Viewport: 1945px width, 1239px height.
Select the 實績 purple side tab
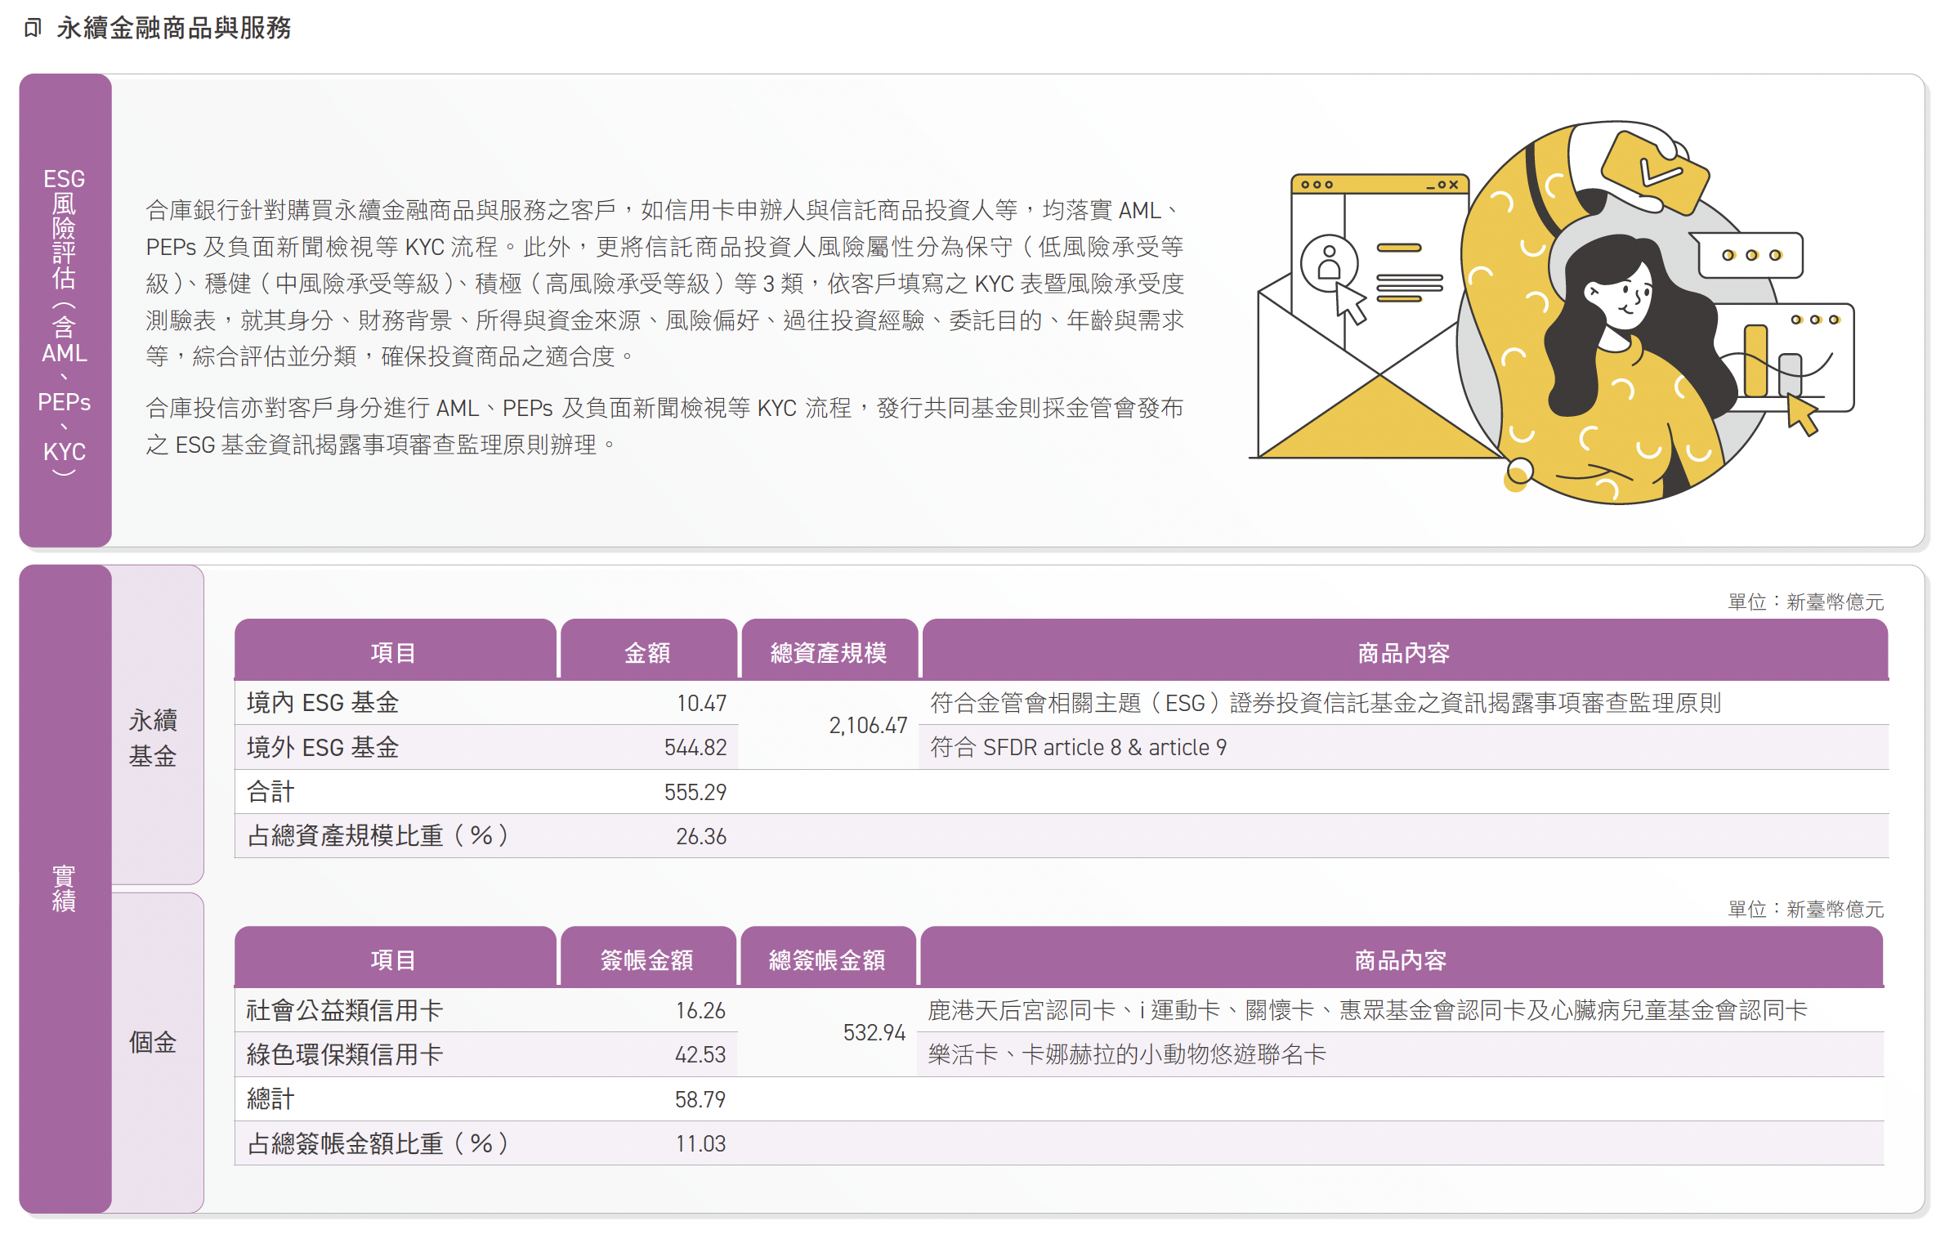tap(65, 888)
